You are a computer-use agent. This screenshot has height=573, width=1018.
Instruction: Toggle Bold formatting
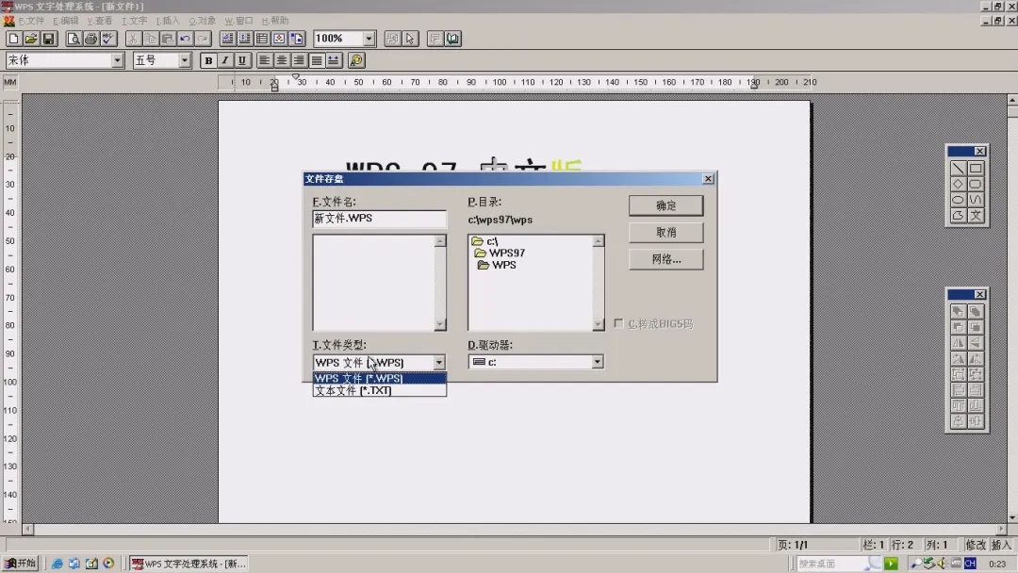[x=208, y=60]
